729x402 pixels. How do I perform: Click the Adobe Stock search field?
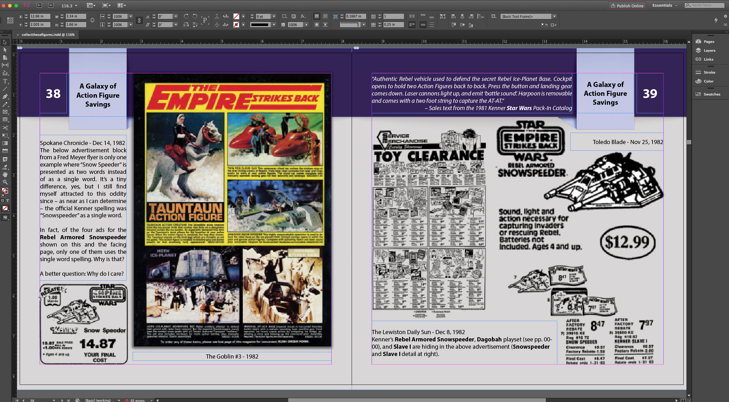[705, 5]
